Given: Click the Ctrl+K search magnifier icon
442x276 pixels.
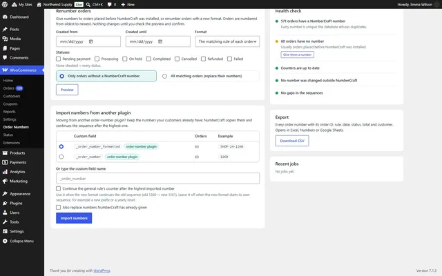Looking at the screenshot, I should pos(88,5).
